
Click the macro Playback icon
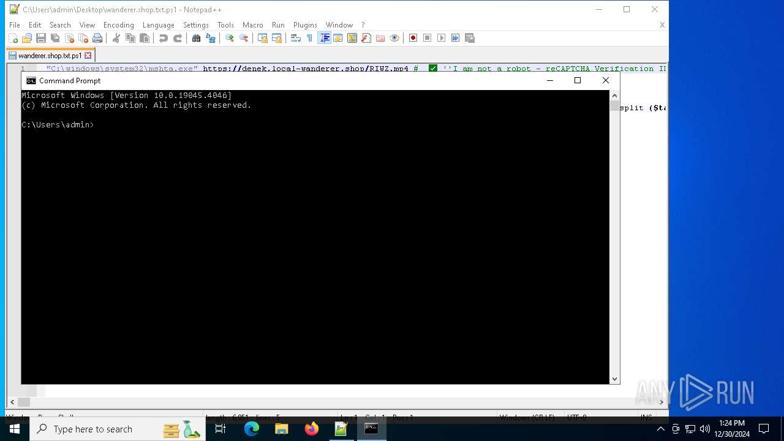442,38
